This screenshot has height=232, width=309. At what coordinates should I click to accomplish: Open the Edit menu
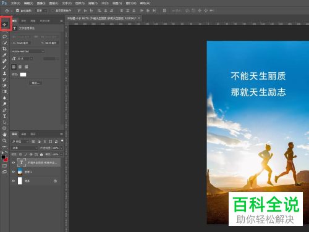(28, 3)
